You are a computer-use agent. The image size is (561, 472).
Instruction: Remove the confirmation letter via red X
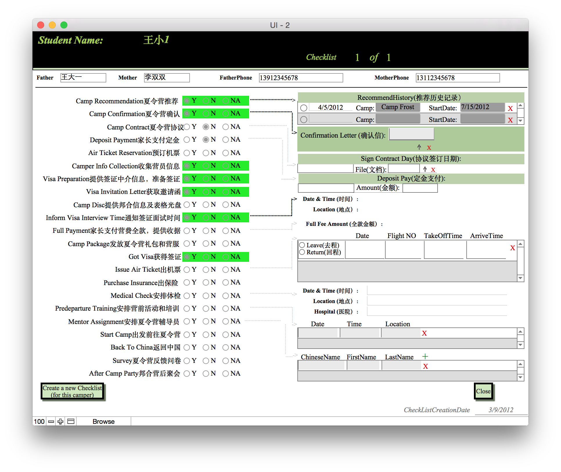pos(429,148)
